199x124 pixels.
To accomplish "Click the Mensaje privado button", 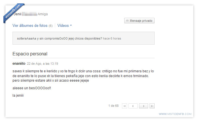I will 139,21.
